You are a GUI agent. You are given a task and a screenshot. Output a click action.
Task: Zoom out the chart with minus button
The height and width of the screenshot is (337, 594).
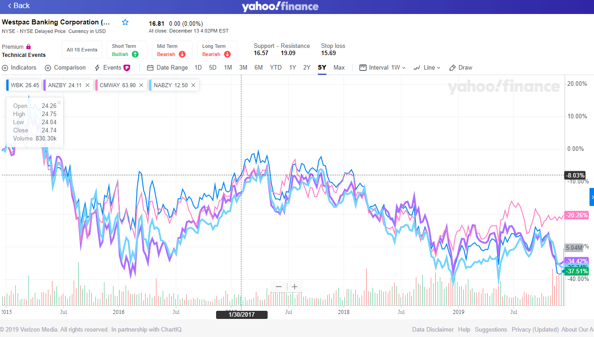(x=278, y=287)
